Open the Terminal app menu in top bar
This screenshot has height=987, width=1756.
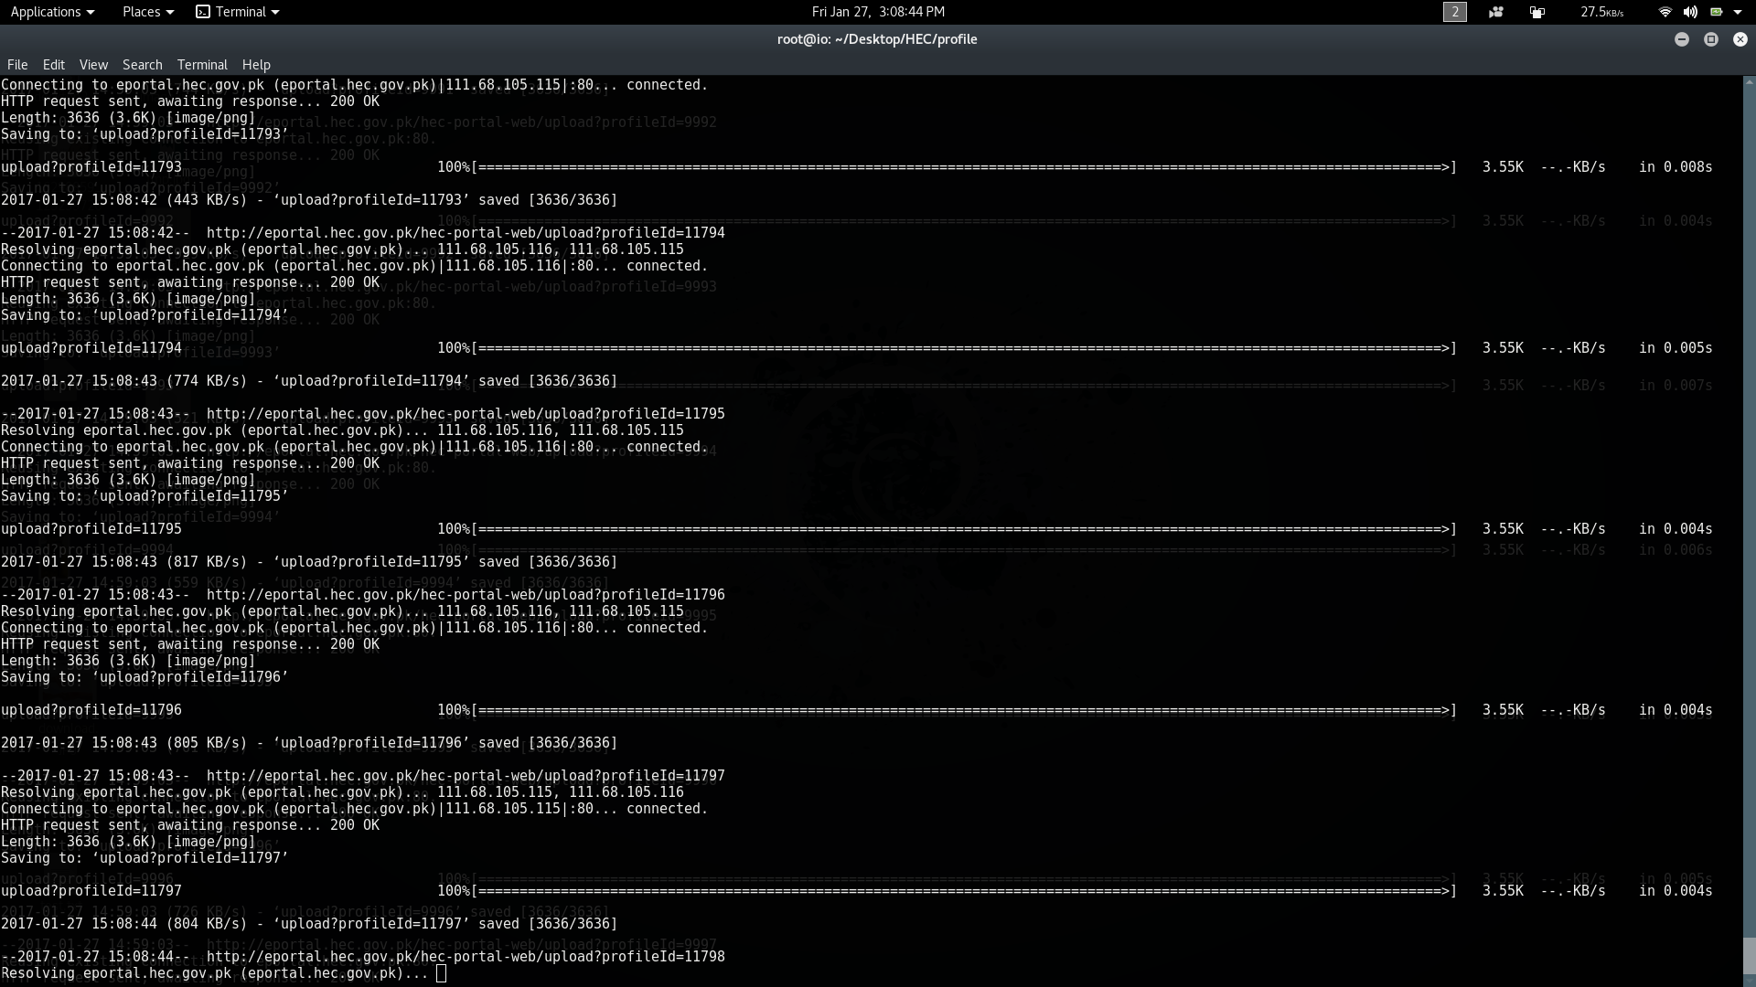(238, 12)
